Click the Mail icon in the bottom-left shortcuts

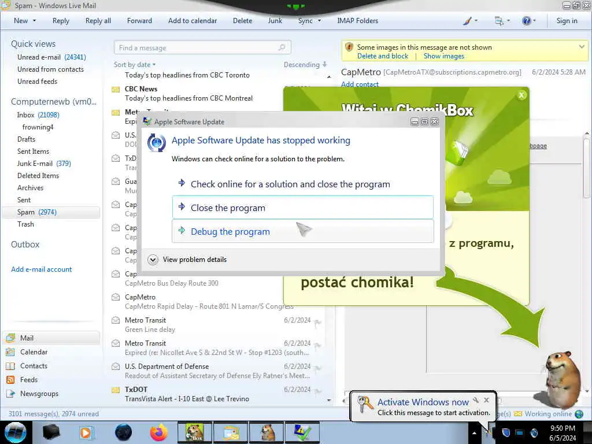click(x=10, y=338)
